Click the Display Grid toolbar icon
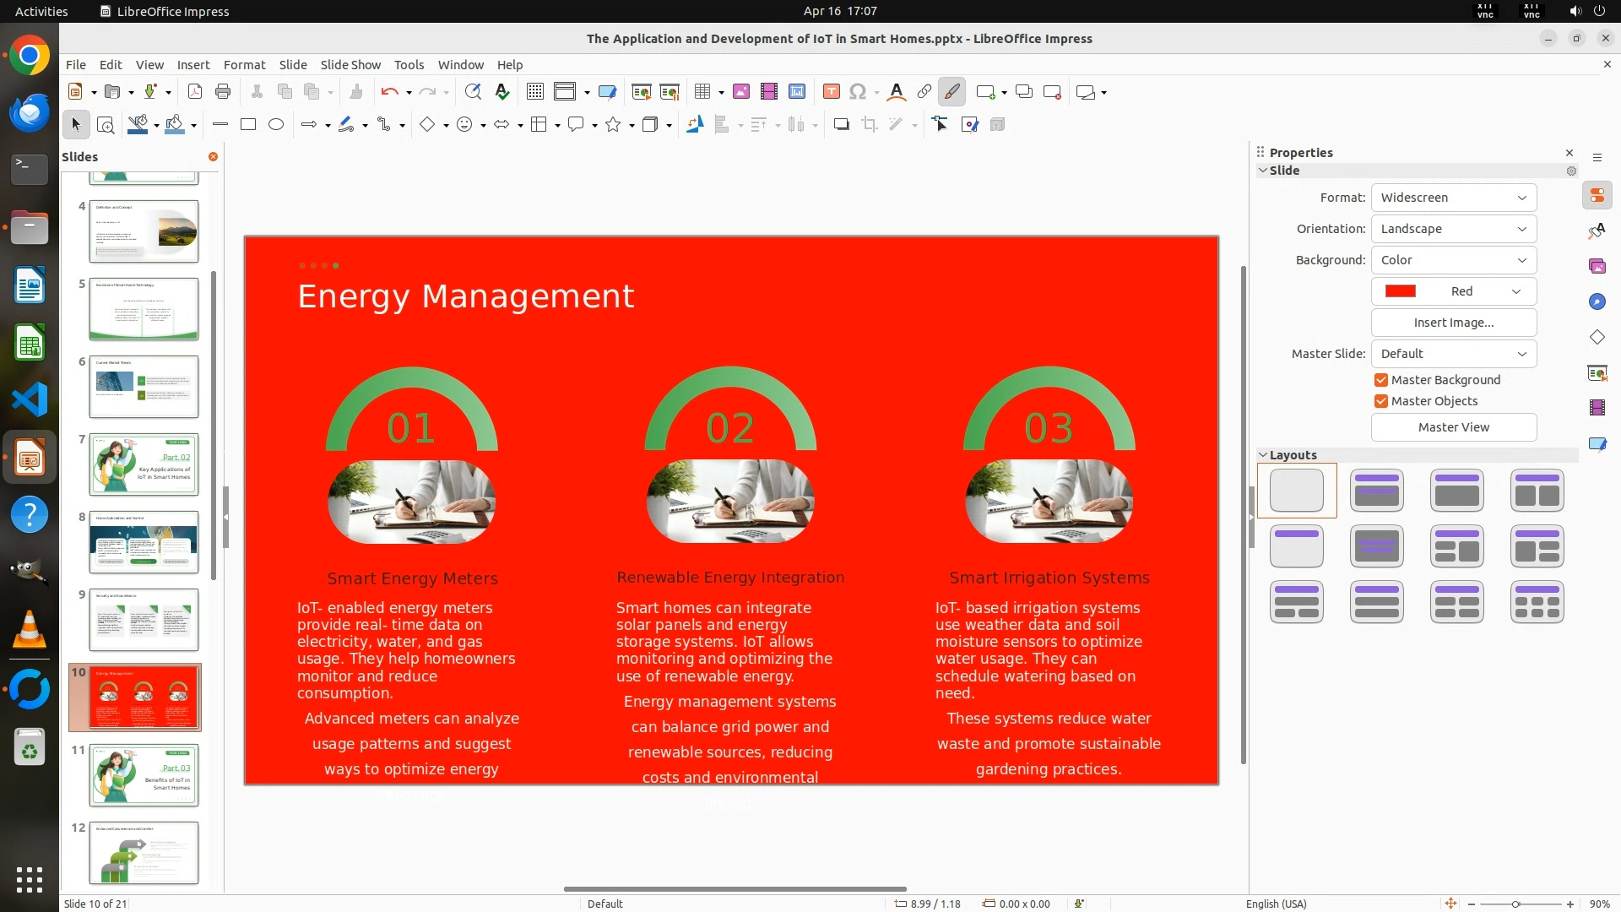 point(534,92)
